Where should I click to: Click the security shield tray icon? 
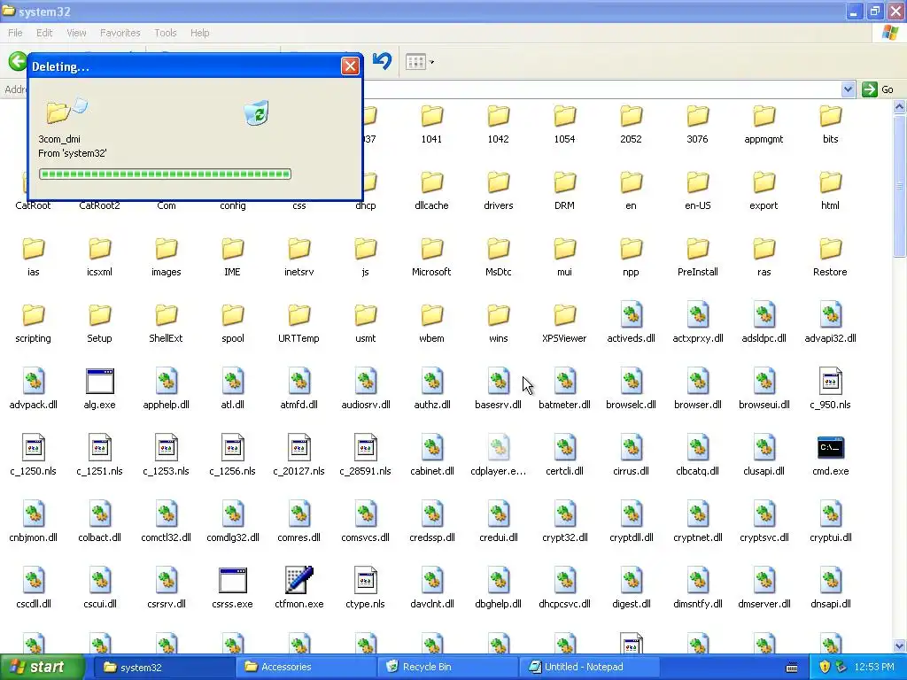coord(825,667)
